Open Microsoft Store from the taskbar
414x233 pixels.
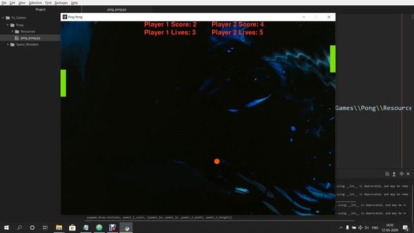[x=72, y=227]
